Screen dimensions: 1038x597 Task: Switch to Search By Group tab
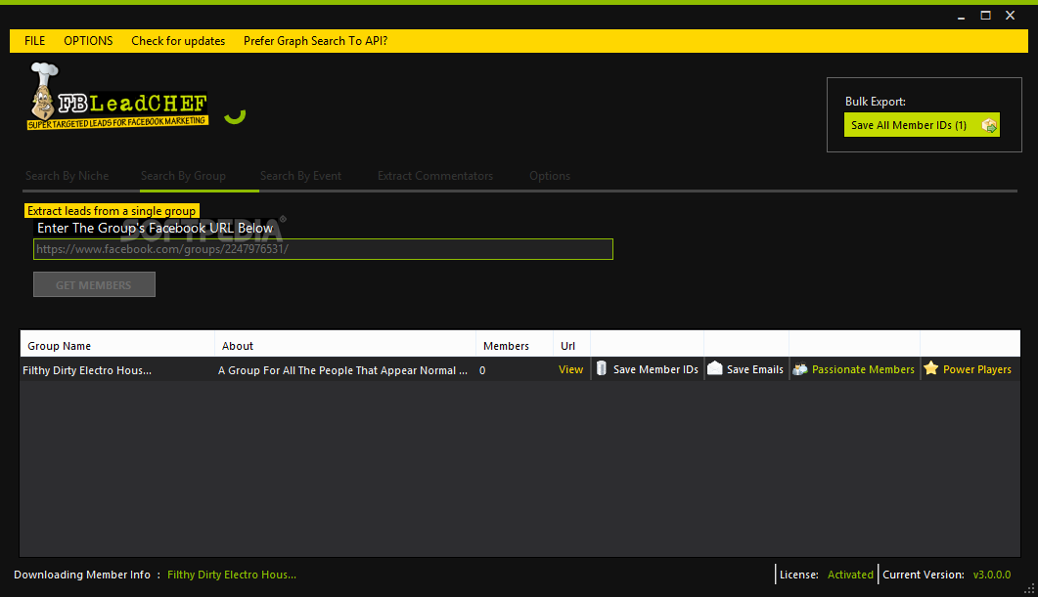pos(183,176)
